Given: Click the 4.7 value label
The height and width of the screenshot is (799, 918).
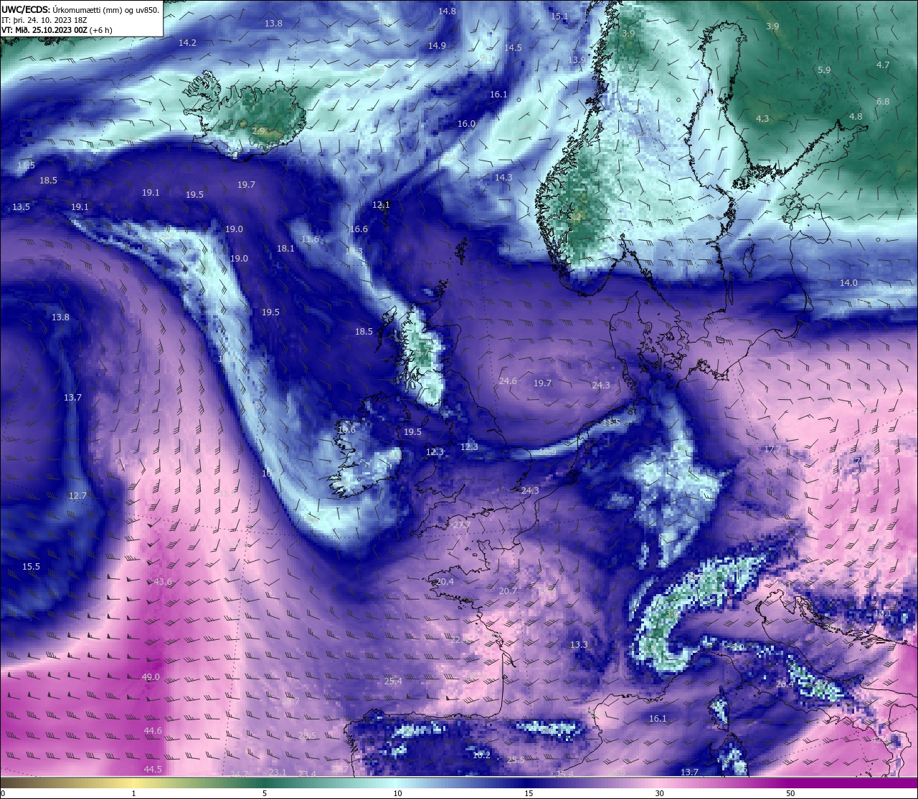Looking at the screenshot, I should (x=883, y=65).
